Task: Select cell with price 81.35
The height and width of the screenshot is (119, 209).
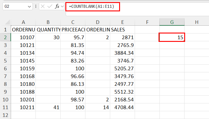Action: click(x=73, y=45)
